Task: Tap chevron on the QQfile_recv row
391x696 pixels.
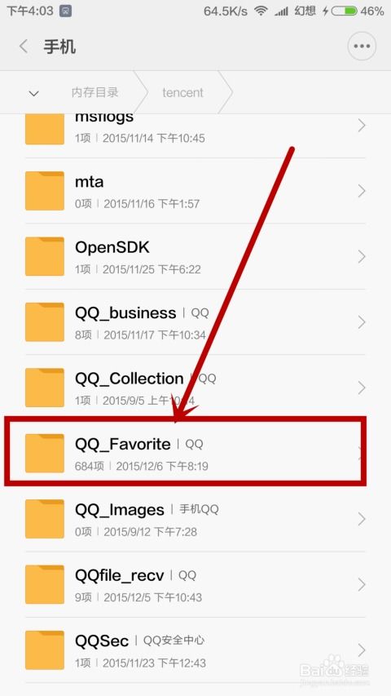Action: [362, 584]
